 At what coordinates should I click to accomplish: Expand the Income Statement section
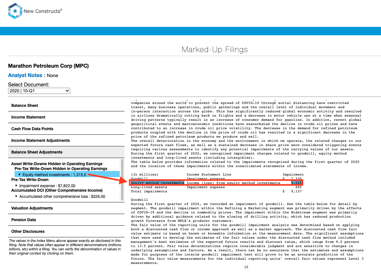click(x=66, y=117)
